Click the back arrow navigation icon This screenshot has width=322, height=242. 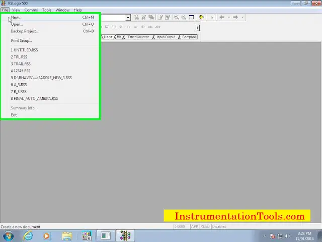click(x=222, y=17)
